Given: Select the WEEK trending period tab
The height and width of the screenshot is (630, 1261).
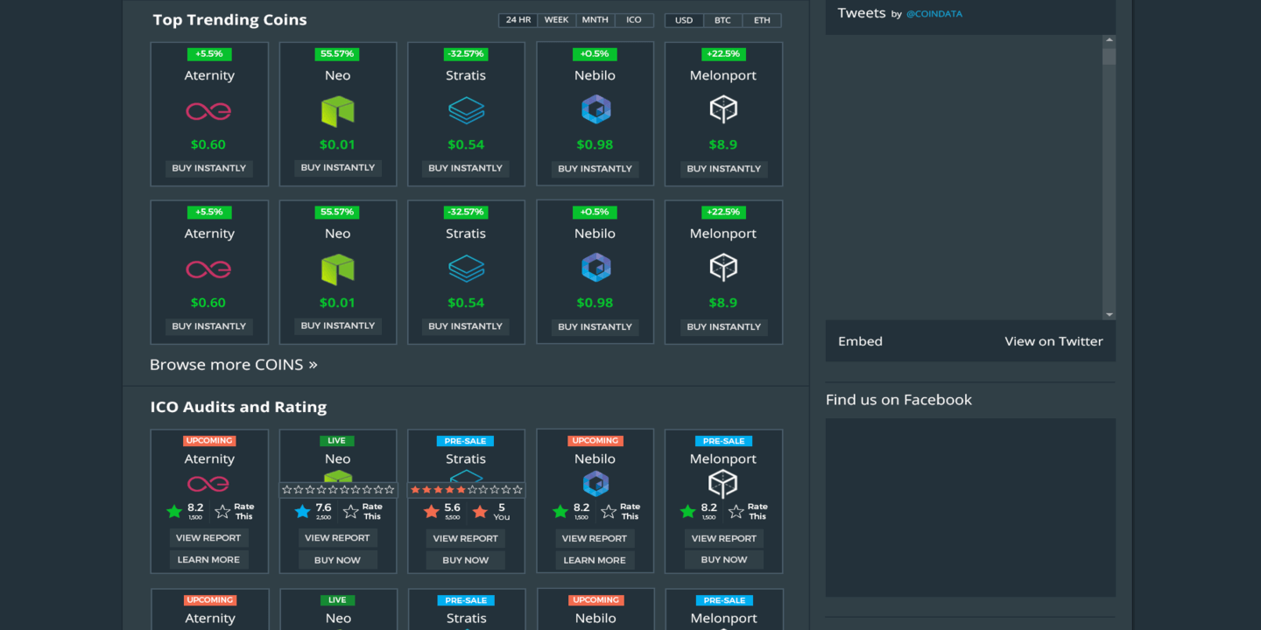Looking at the screenshot, I should pos(557,20).
